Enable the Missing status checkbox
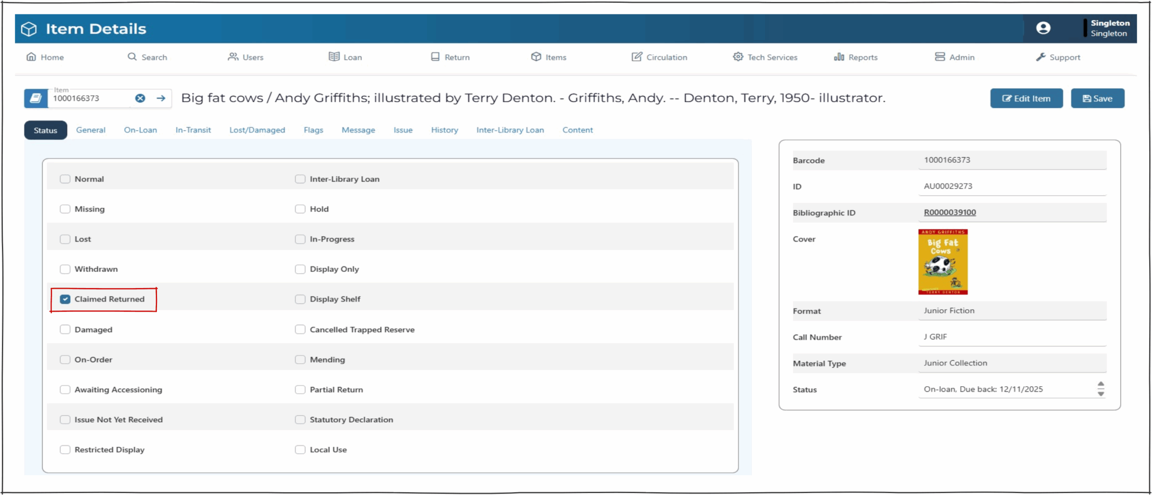The image size is (1152, 495). coord(65,209)
